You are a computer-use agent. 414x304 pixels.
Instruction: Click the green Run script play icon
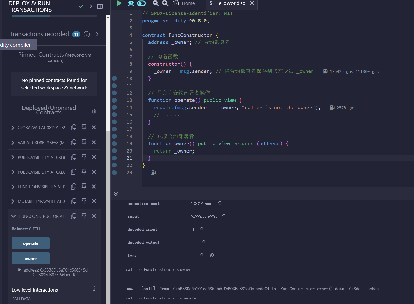pyautogui.click(x=119, y=3)
